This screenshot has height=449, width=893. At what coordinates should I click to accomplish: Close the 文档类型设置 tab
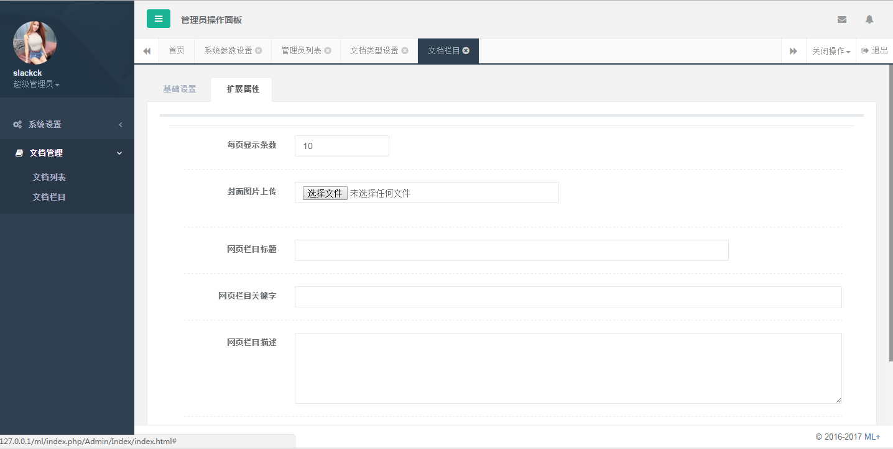point(405,51)
